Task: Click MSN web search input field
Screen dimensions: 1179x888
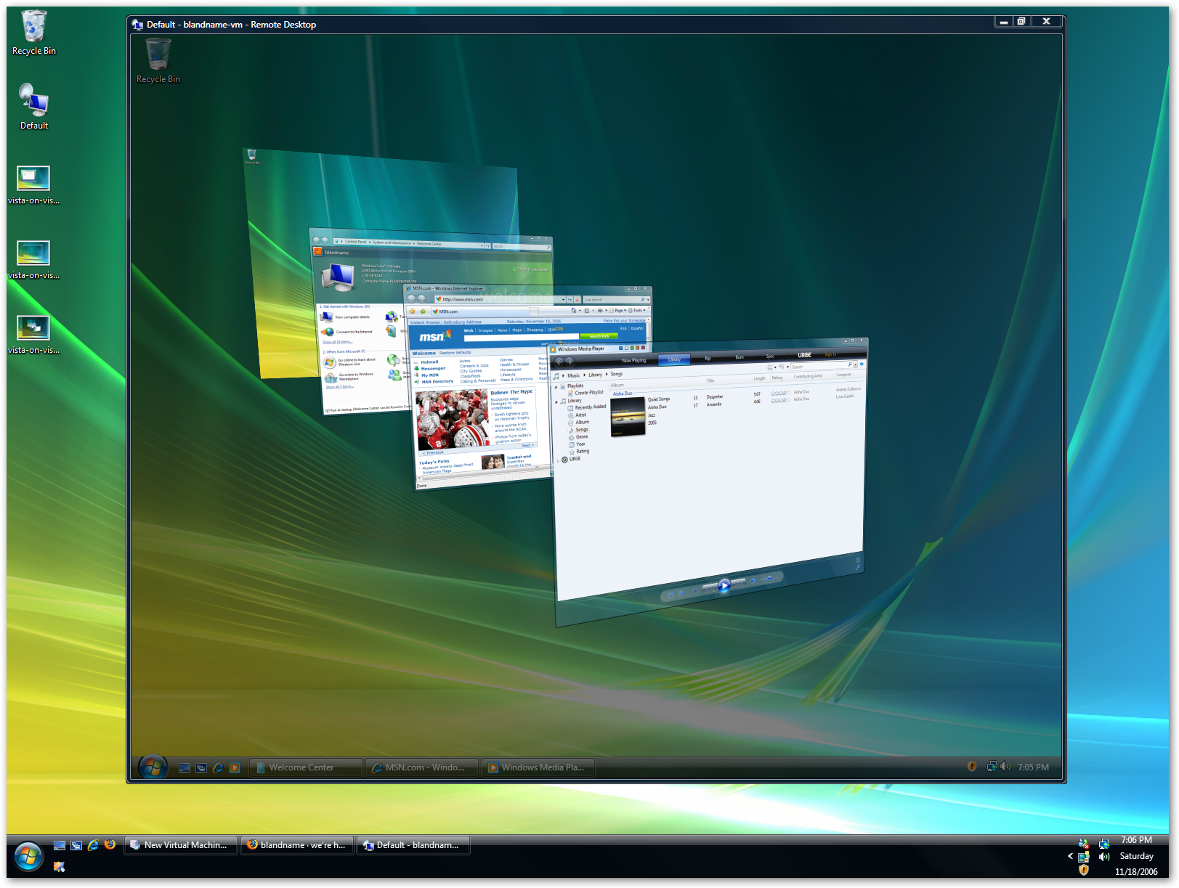Action: point(521,338)
